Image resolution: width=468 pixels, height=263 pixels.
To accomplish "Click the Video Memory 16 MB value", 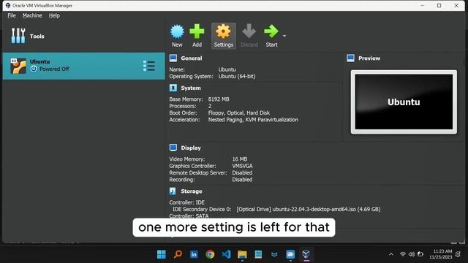I will tap(239, 159).
